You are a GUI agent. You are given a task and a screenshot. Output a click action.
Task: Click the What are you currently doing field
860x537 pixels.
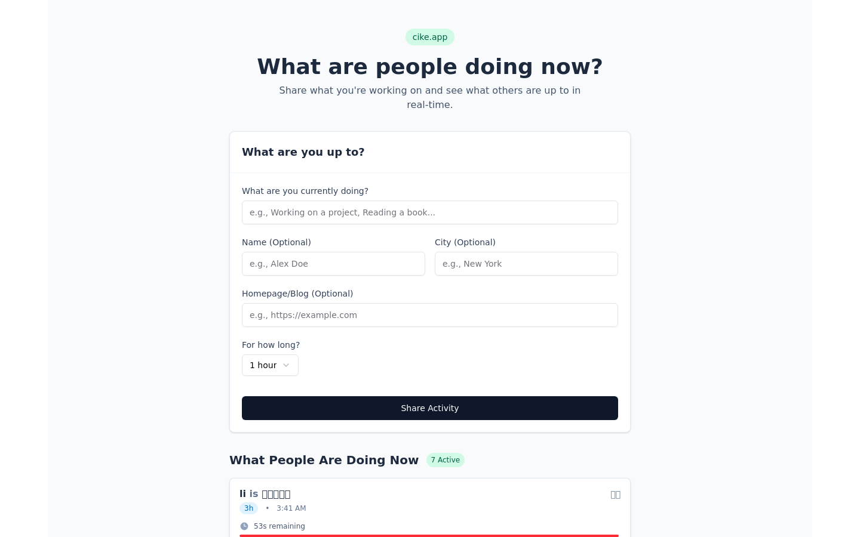click(x=430, y=212)
